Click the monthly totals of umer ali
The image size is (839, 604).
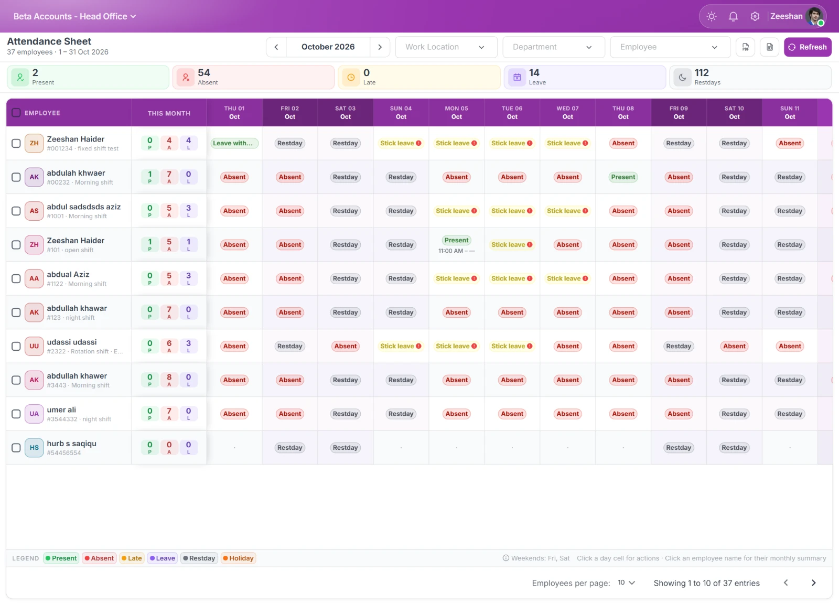point(169,414)
